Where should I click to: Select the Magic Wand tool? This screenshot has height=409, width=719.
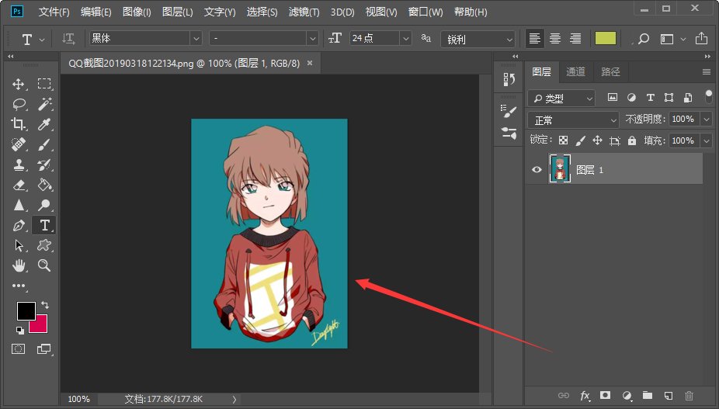[44, 104]
